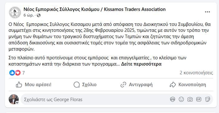Viewport: 219px width, 113px height.
Task: Click the globe public audience icon
Action: (39, 15)
